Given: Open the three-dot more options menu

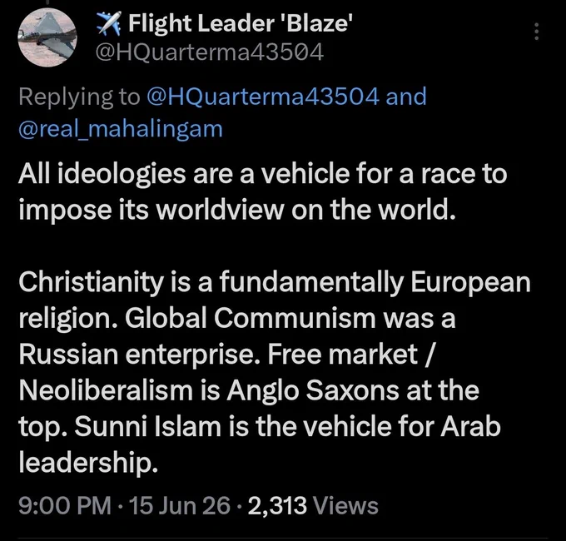Looking at the screenshot, I should pyautogui.click(x=536, y=32).
